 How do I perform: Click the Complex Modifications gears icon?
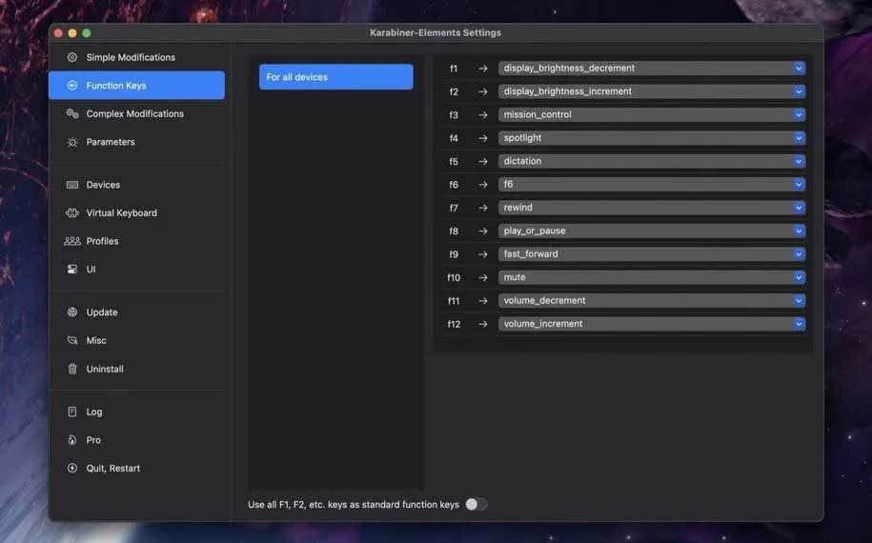click(72, 113)
